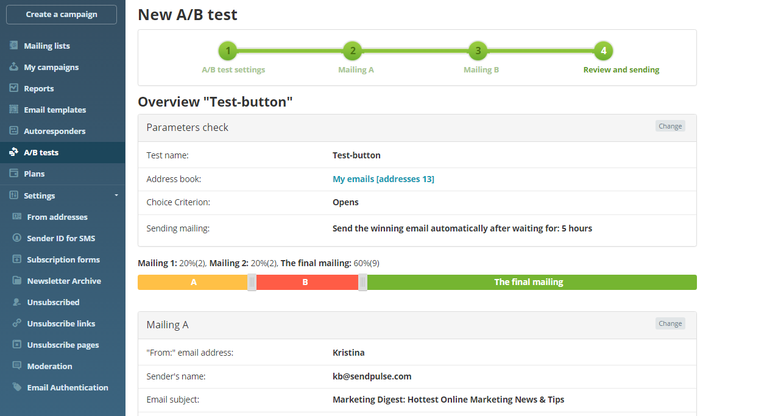This screenshot has height=416, width=767.
Task: Click the green final mailing bar segment
Action: [529, 282]
